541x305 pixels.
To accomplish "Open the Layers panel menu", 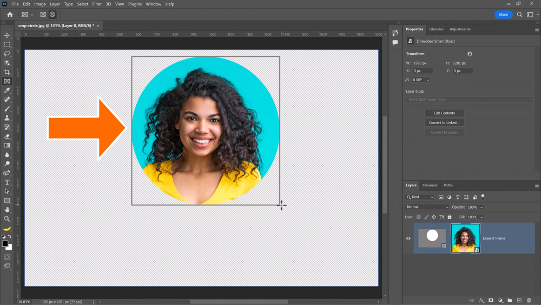I will pos(537,186).
